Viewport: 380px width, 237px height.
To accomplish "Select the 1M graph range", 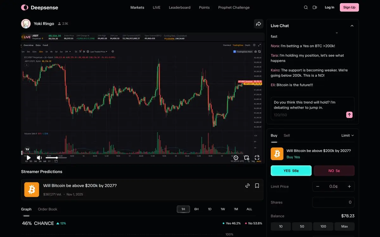I will click(236, 209).
